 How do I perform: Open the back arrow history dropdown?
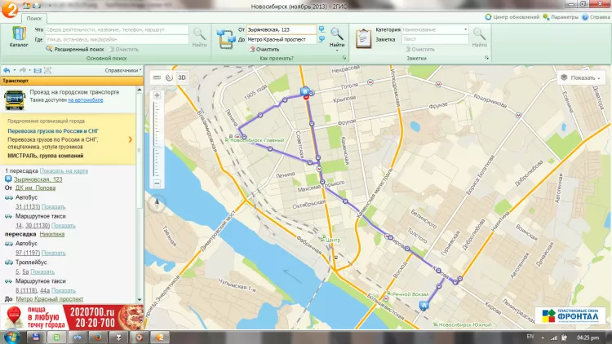[x=15, y=70]
